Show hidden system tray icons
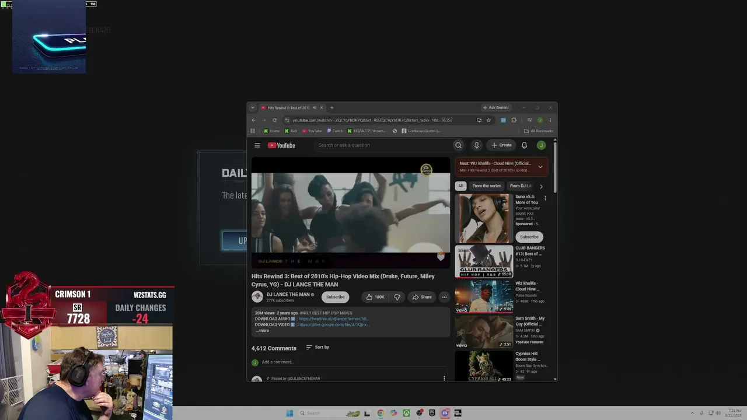This screenshot has width=747, height=420. [x=692, y=413]
